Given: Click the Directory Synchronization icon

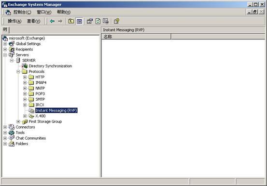Looking at the screenshot, I should (25, 66).
